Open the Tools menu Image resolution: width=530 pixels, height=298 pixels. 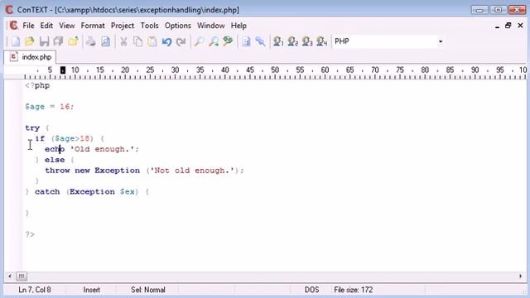click(149, 26)
